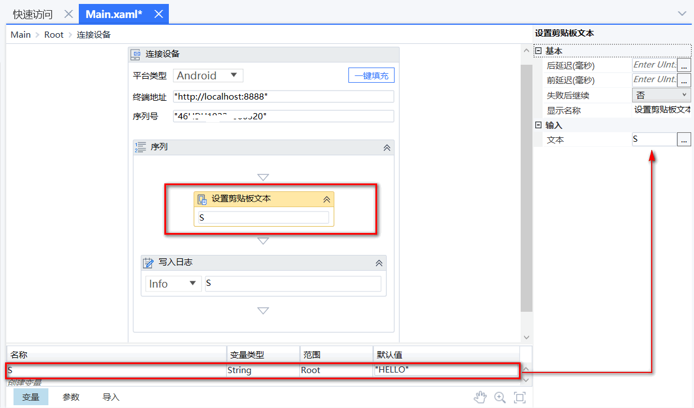694x408 pixels.
Task: Open the zoom magnifier tool
Action: pyautogui.click(x=500, y=397)
